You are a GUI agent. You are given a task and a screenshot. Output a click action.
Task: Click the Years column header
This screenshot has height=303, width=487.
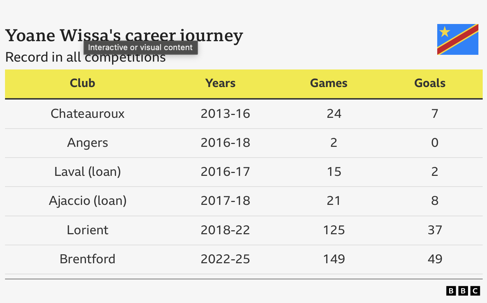click(x=220, y=83)
